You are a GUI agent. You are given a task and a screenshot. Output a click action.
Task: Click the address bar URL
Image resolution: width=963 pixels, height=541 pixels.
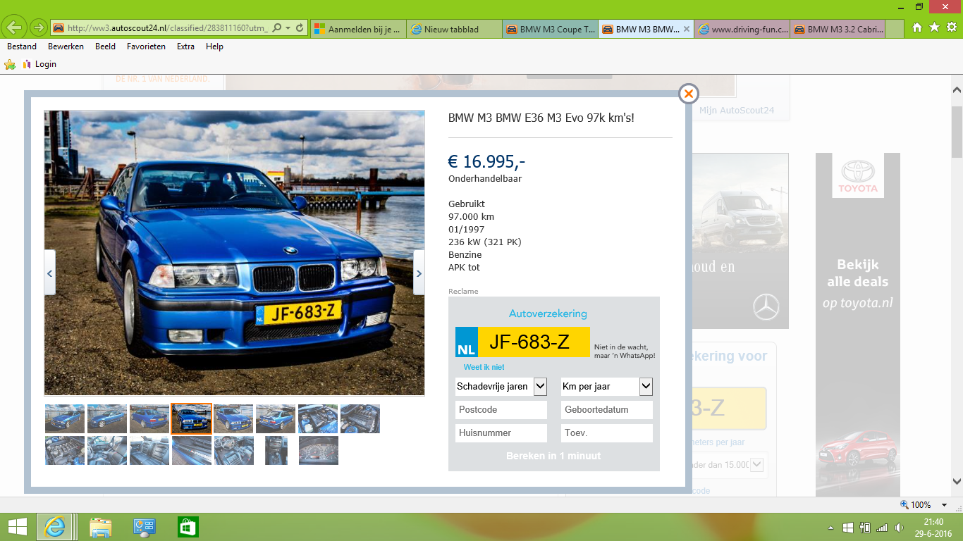[x=168, y=28]
